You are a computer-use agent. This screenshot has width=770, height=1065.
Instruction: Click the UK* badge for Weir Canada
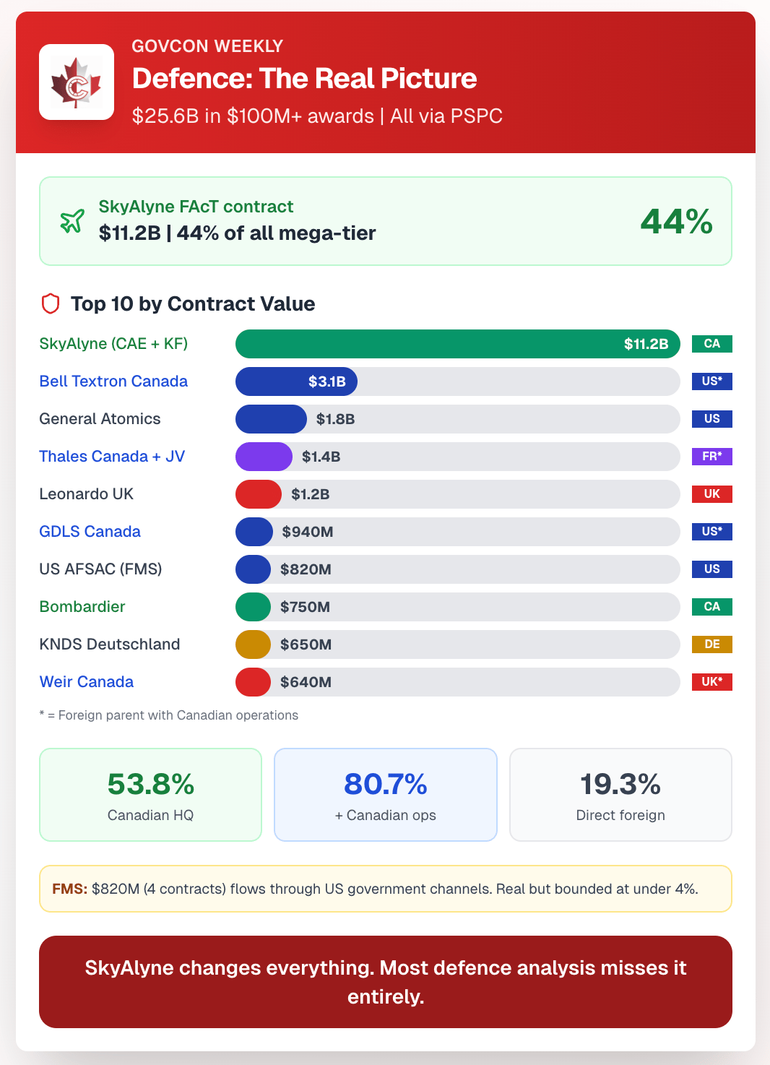coord(711,682)
